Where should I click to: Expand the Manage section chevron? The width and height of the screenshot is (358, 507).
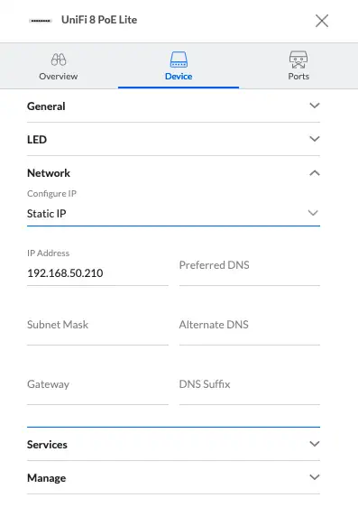click(315, 477)
